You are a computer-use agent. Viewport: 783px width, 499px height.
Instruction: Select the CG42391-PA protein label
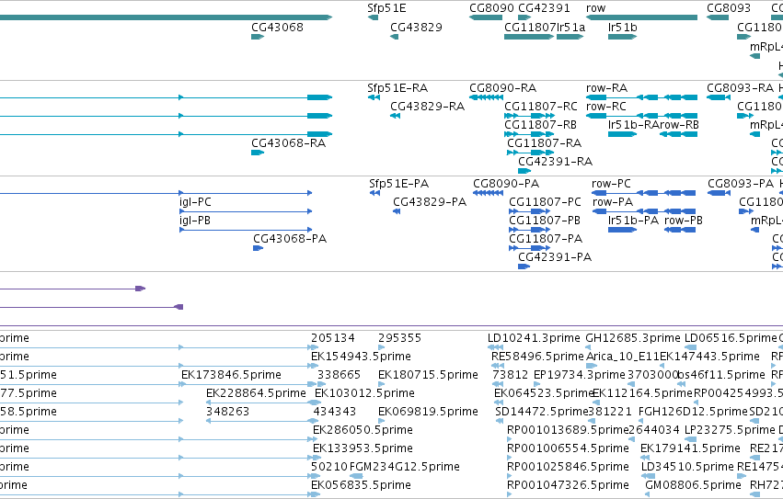555,258
